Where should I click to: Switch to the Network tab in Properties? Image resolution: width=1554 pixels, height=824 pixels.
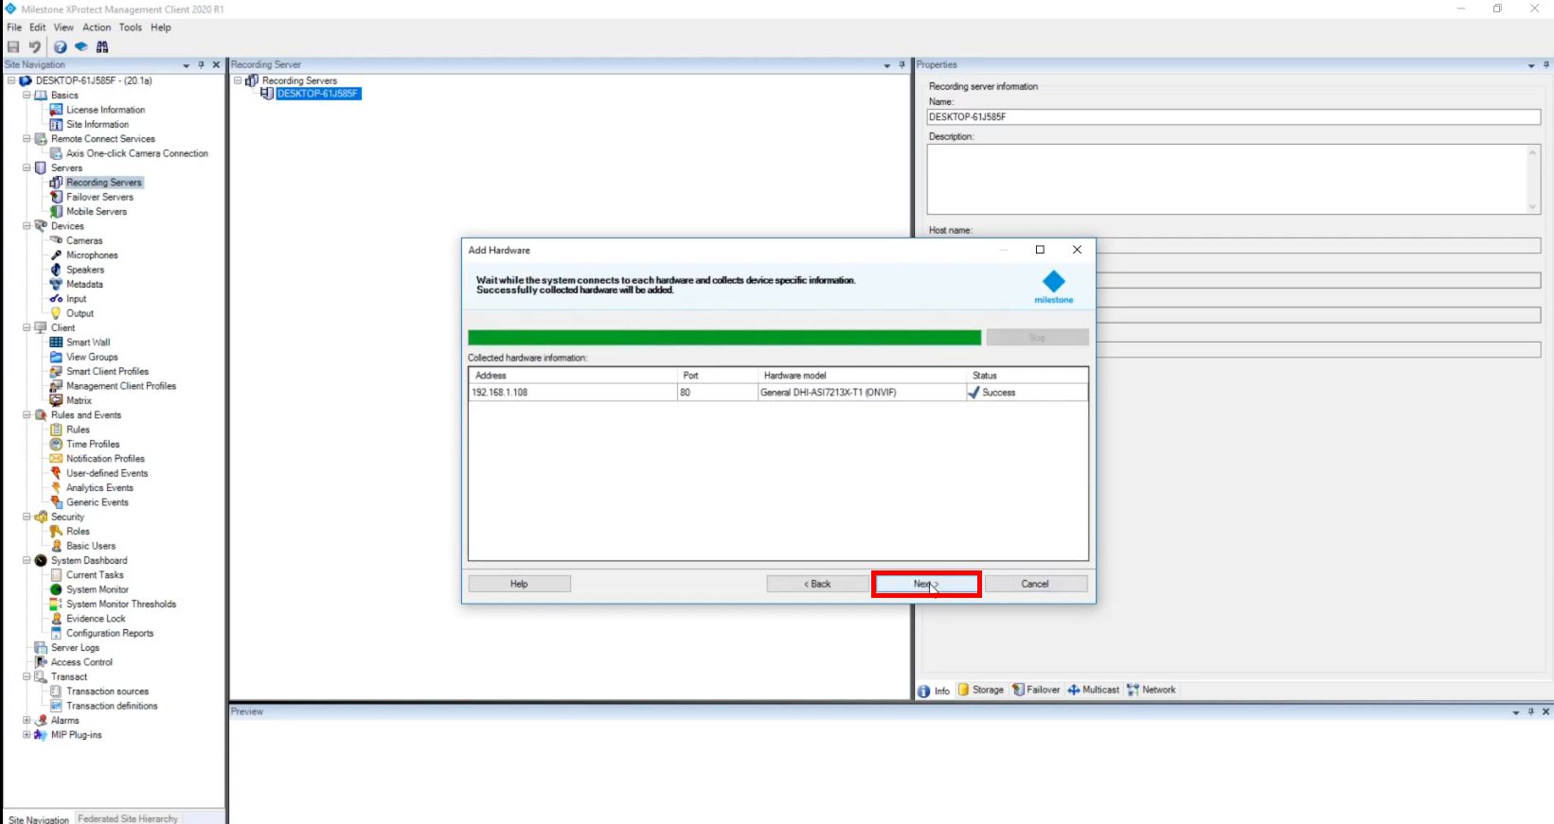(x=1152, y=690)
